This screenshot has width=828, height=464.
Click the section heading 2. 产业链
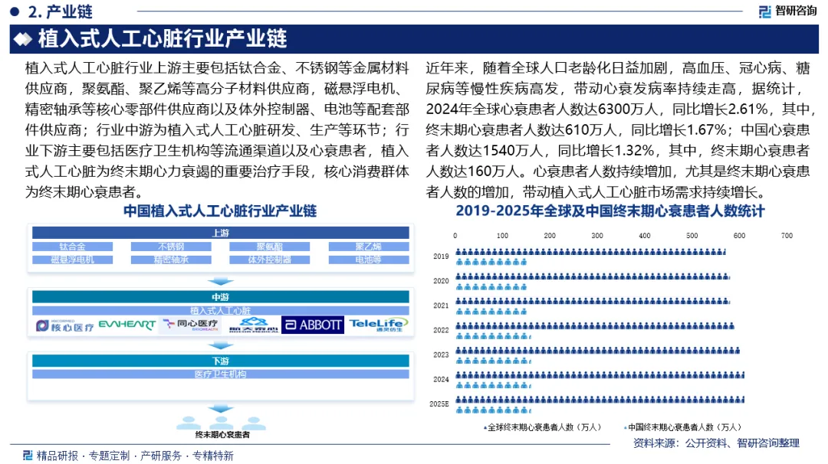[61, 11]
